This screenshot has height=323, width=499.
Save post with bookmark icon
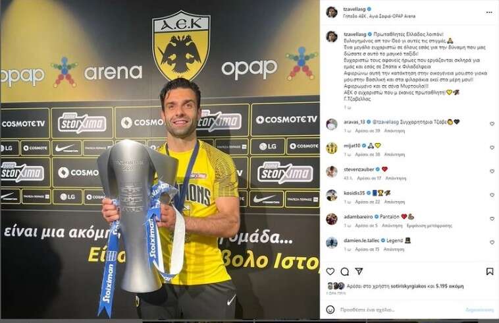pyautogui.click(x=490, y=272)
